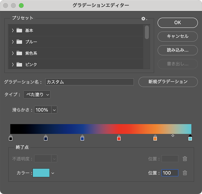This screenshot has width=202, height=194.
Task: Select the red color stop
Action: point(119,138)
